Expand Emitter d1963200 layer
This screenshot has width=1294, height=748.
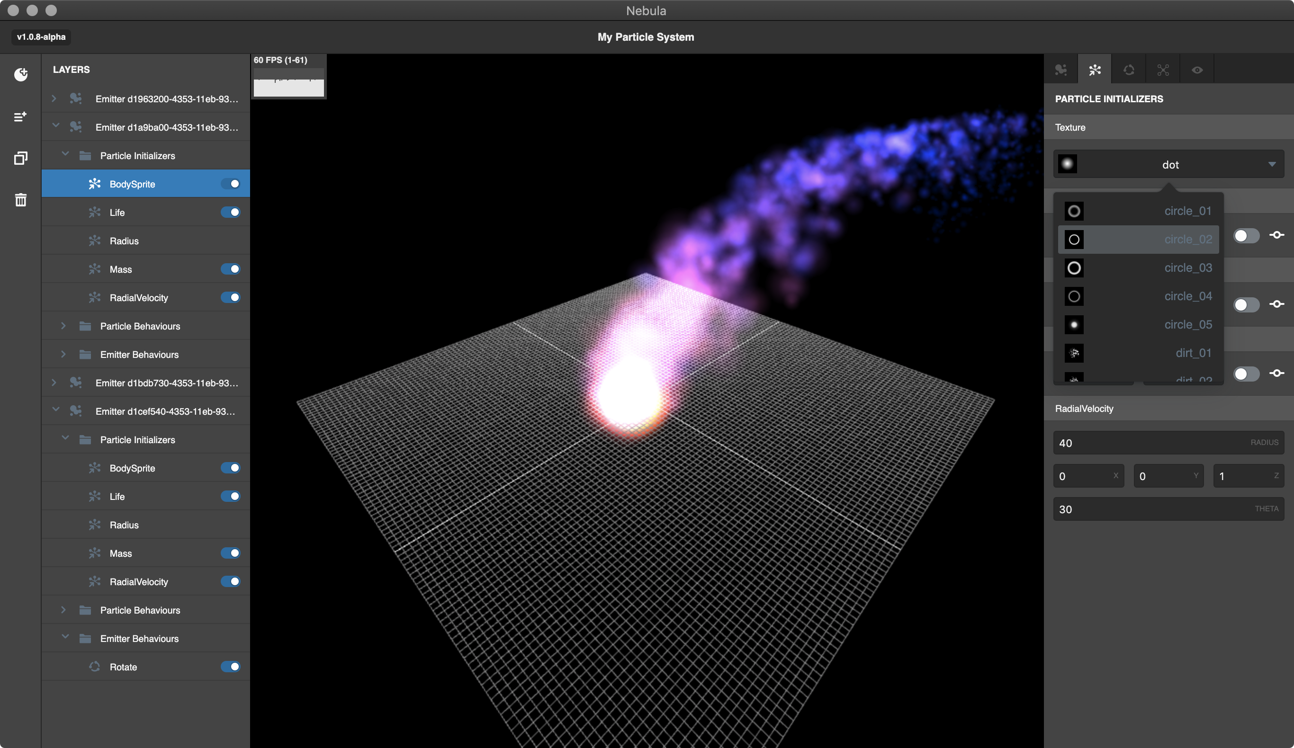pos(54,98)
